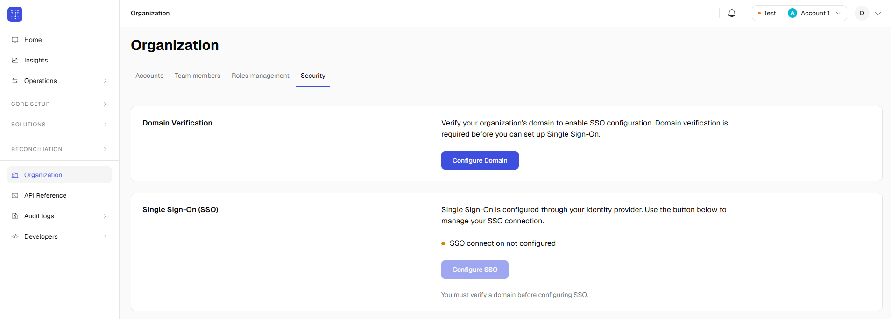Click the user avatar D
The width and height of the screenshot is (891, 319).
point(862,13)
